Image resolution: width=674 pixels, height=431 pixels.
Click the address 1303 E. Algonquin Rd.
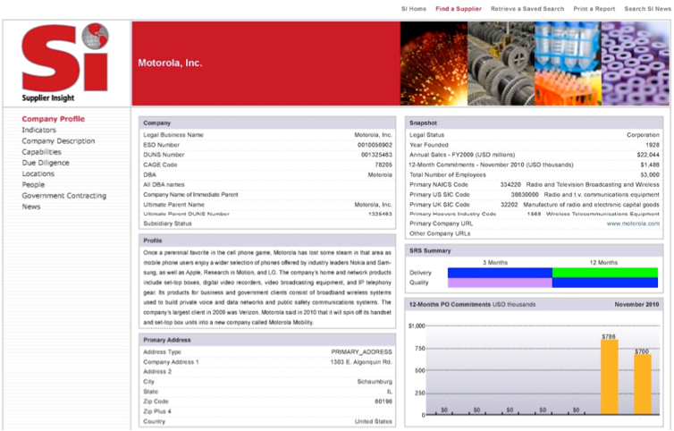(x=361, y=362)
